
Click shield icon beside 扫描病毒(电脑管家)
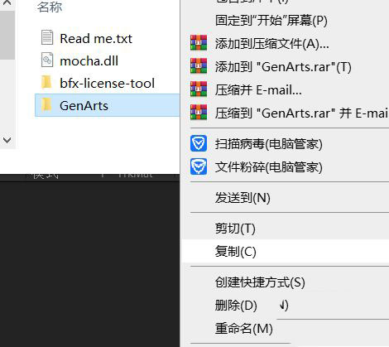pos(199,143)
